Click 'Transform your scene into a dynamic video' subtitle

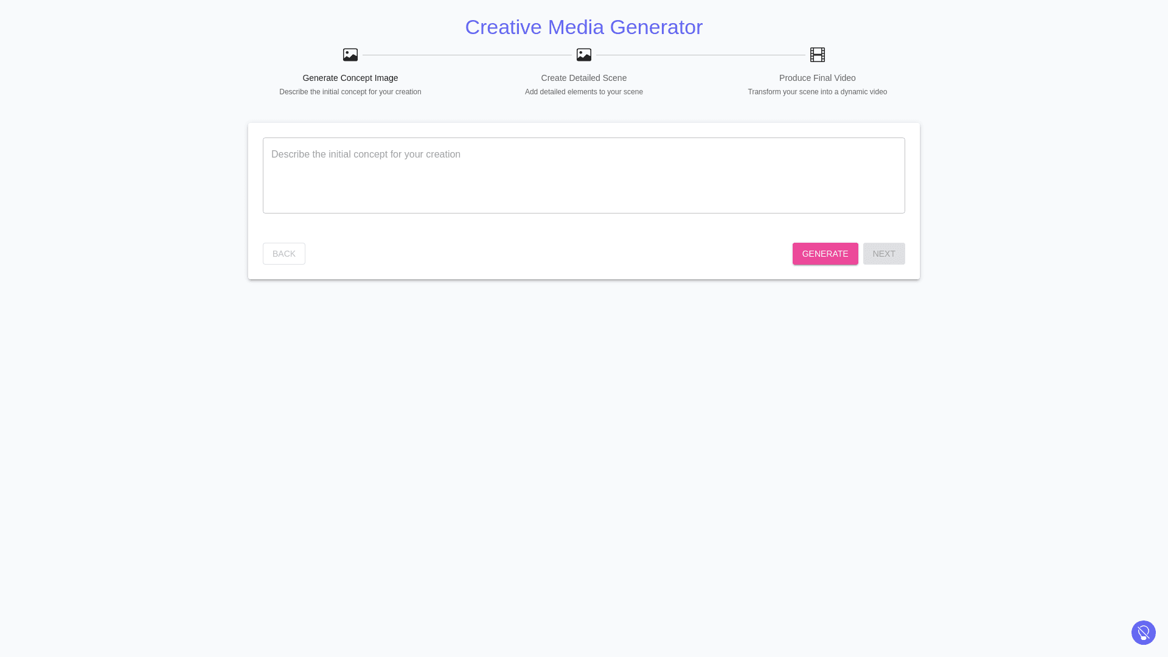[817, 92]
